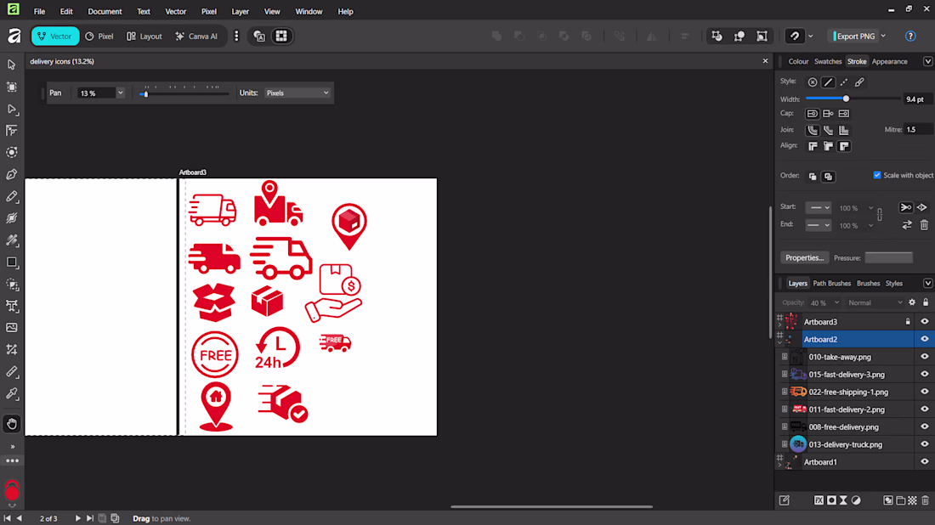Adjust the stroke Width slider
The width and height of the screenshot is (935, 525).
pos(846,99)
